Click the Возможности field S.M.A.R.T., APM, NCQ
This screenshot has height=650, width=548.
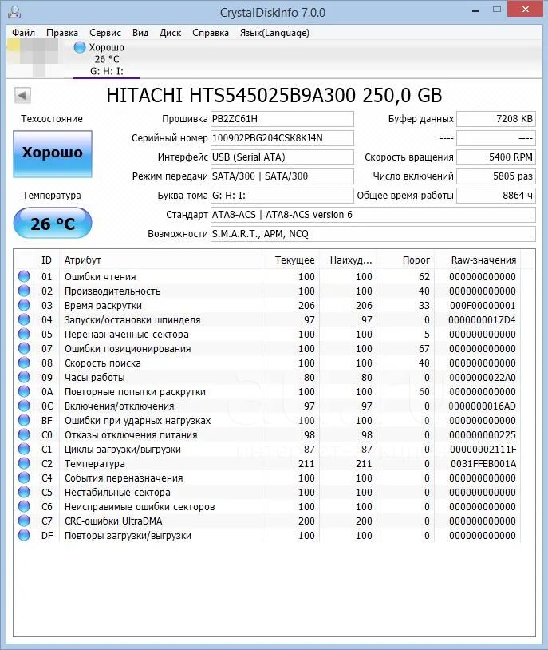[373, 234]
